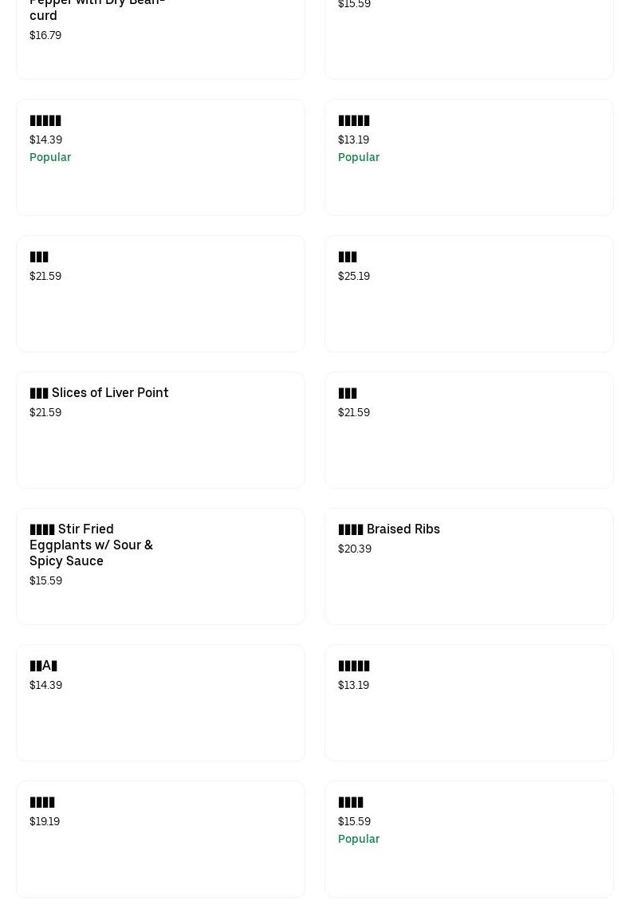The image size is (641, 901).
Task: Click the $20.39 price under Braised Ribs
Action: tap(355, 549)
